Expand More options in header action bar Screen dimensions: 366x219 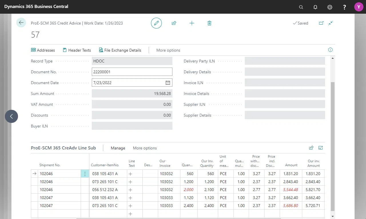pyautogui.click(x=168, y=50)
